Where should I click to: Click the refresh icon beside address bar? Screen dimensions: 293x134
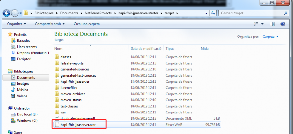(213, 13)
